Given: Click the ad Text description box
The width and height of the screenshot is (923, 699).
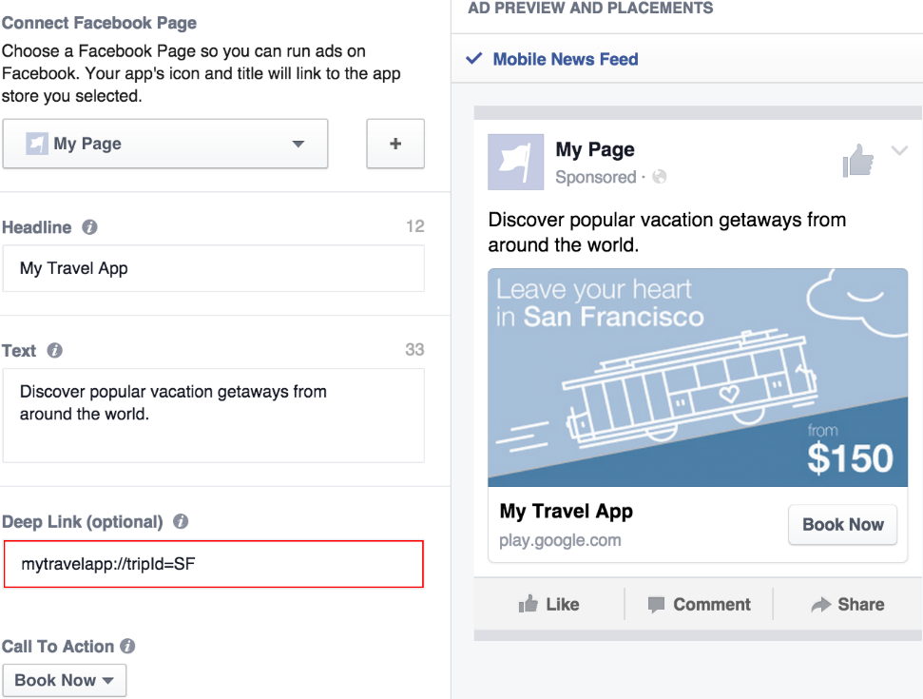Looking at the screenshot, I should (213, 415).
